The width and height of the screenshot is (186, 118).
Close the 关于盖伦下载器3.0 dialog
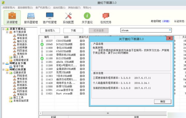coord(170,38)
